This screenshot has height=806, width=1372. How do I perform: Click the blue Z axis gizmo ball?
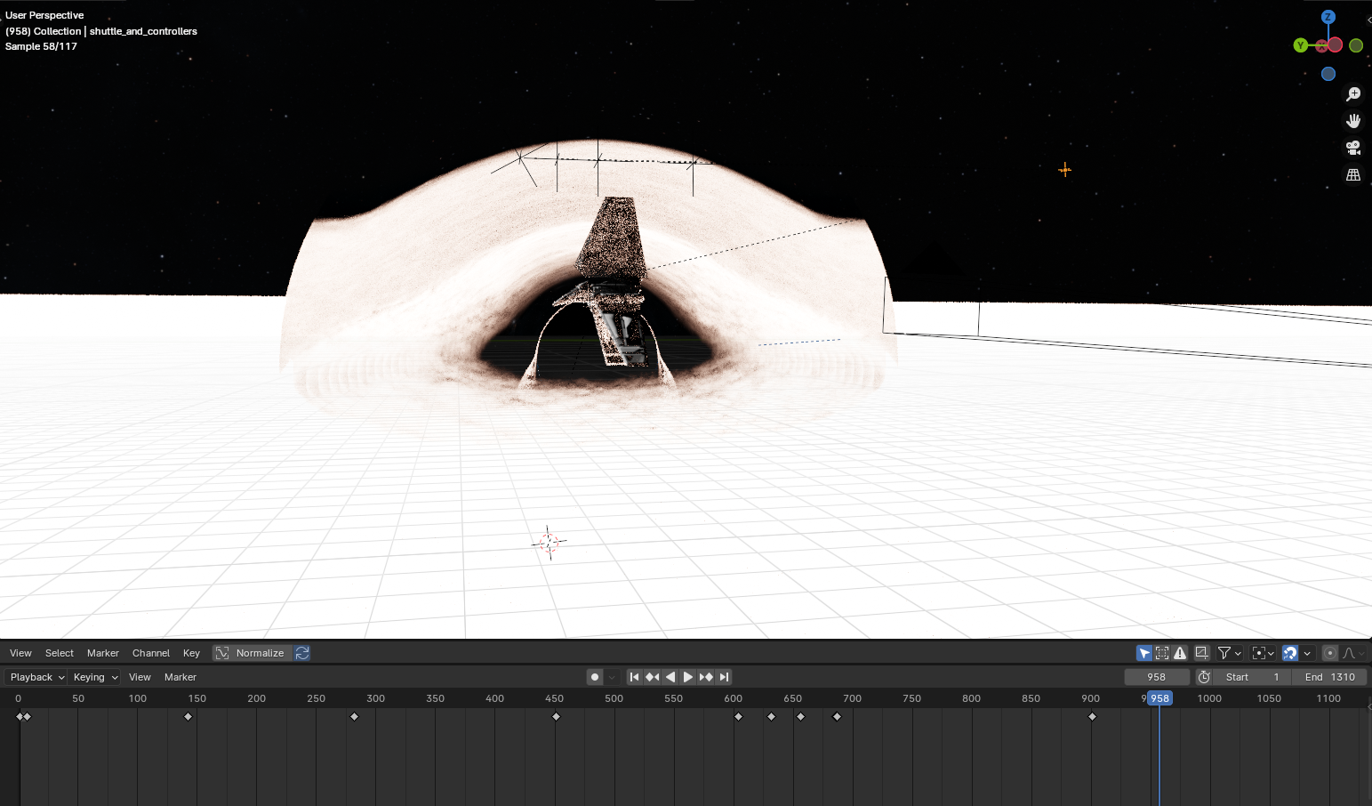[1328, 17]
